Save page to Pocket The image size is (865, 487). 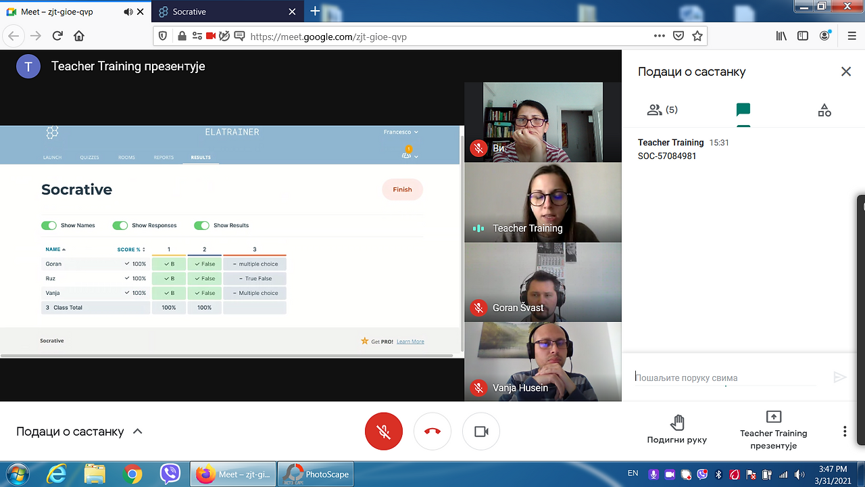tap(678, 37)
